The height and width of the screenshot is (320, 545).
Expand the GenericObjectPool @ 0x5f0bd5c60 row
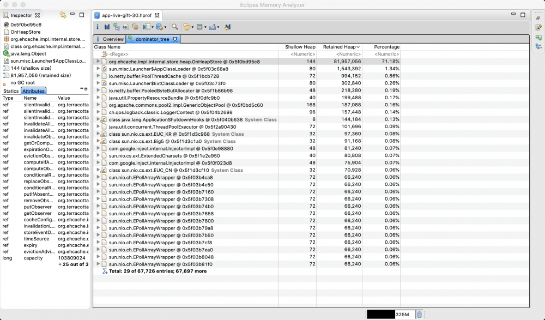pos(98,105)
